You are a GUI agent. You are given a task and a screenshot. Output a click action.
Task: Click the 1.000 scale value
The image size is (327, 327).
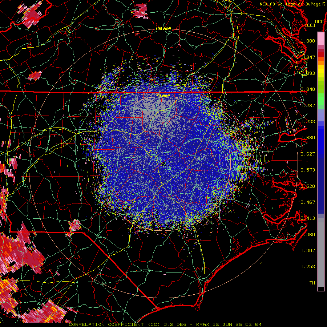coord(308,41)
